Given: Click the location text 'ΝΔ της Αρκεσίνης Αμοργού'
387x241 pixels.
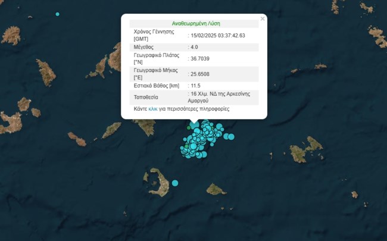Looking at the screenshot, I should tap(223, 98).
